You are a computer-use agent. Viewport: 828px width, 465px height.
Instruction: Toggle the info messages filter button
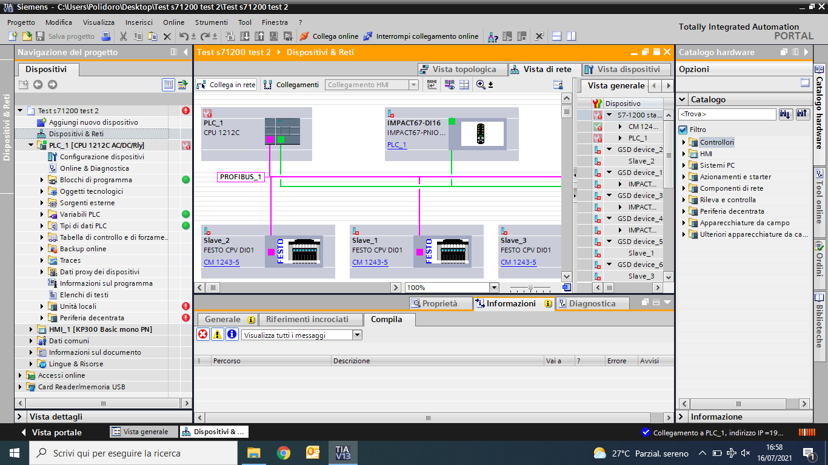click(x=232, y=334)
